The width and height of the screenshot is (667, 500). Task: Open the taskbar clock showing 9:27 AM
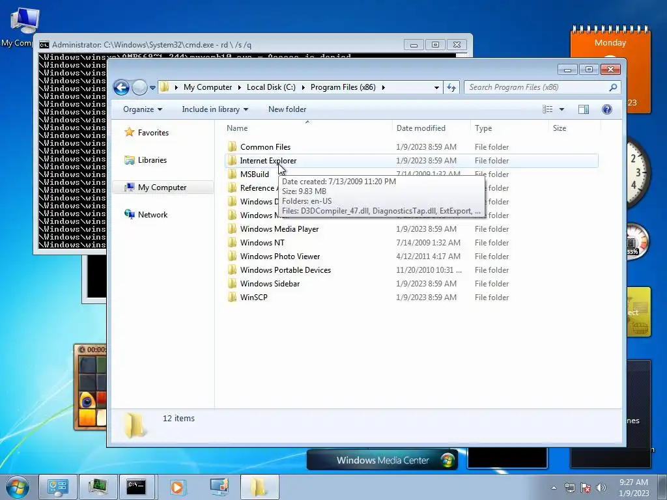pos(633,488)
